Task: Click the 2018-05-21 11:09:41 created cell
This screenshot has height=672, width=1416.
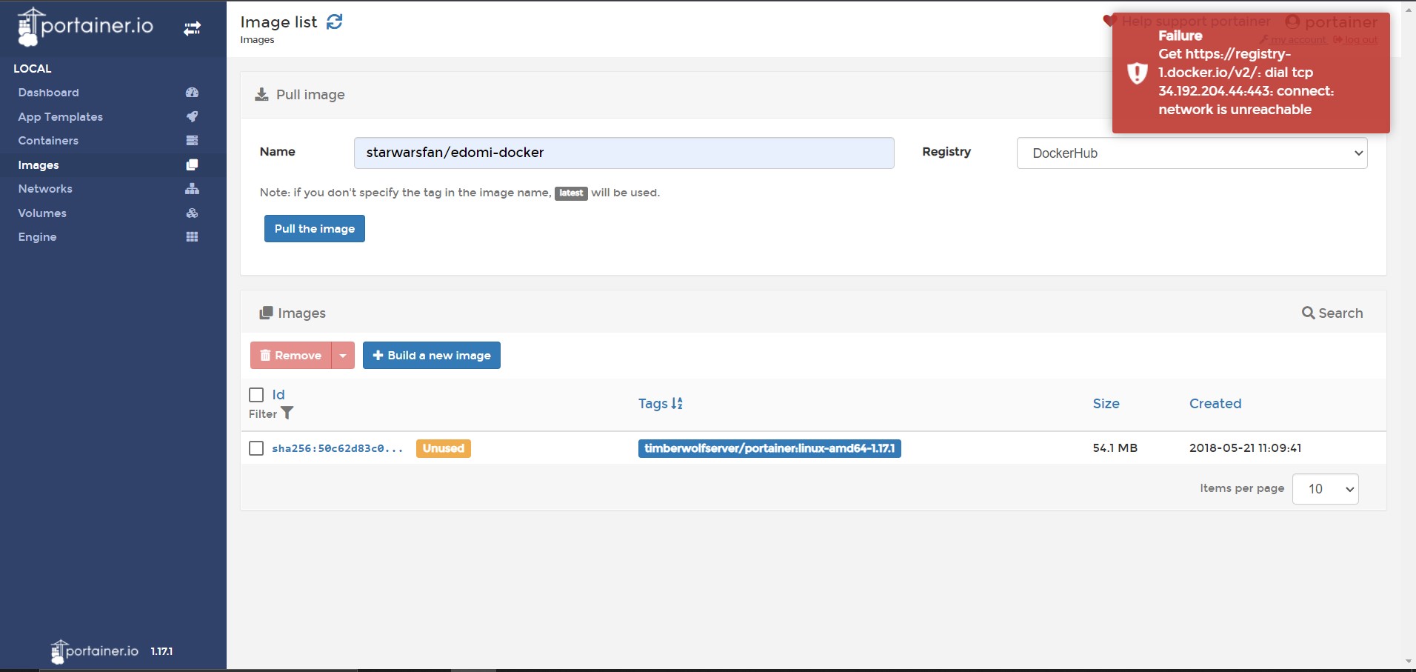Action: (x=1246, y=448)
